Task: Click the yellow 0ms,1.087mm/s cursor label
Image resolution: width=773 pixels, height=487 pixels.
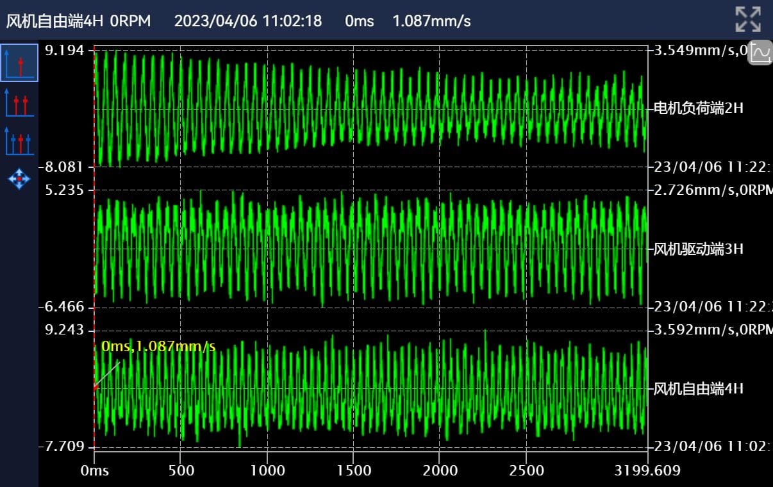Action: click(158, 347)
